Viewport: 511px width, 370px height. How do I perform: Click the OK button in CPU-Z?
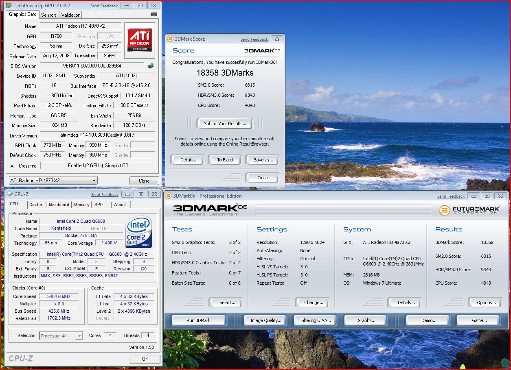tap(145, 359)
